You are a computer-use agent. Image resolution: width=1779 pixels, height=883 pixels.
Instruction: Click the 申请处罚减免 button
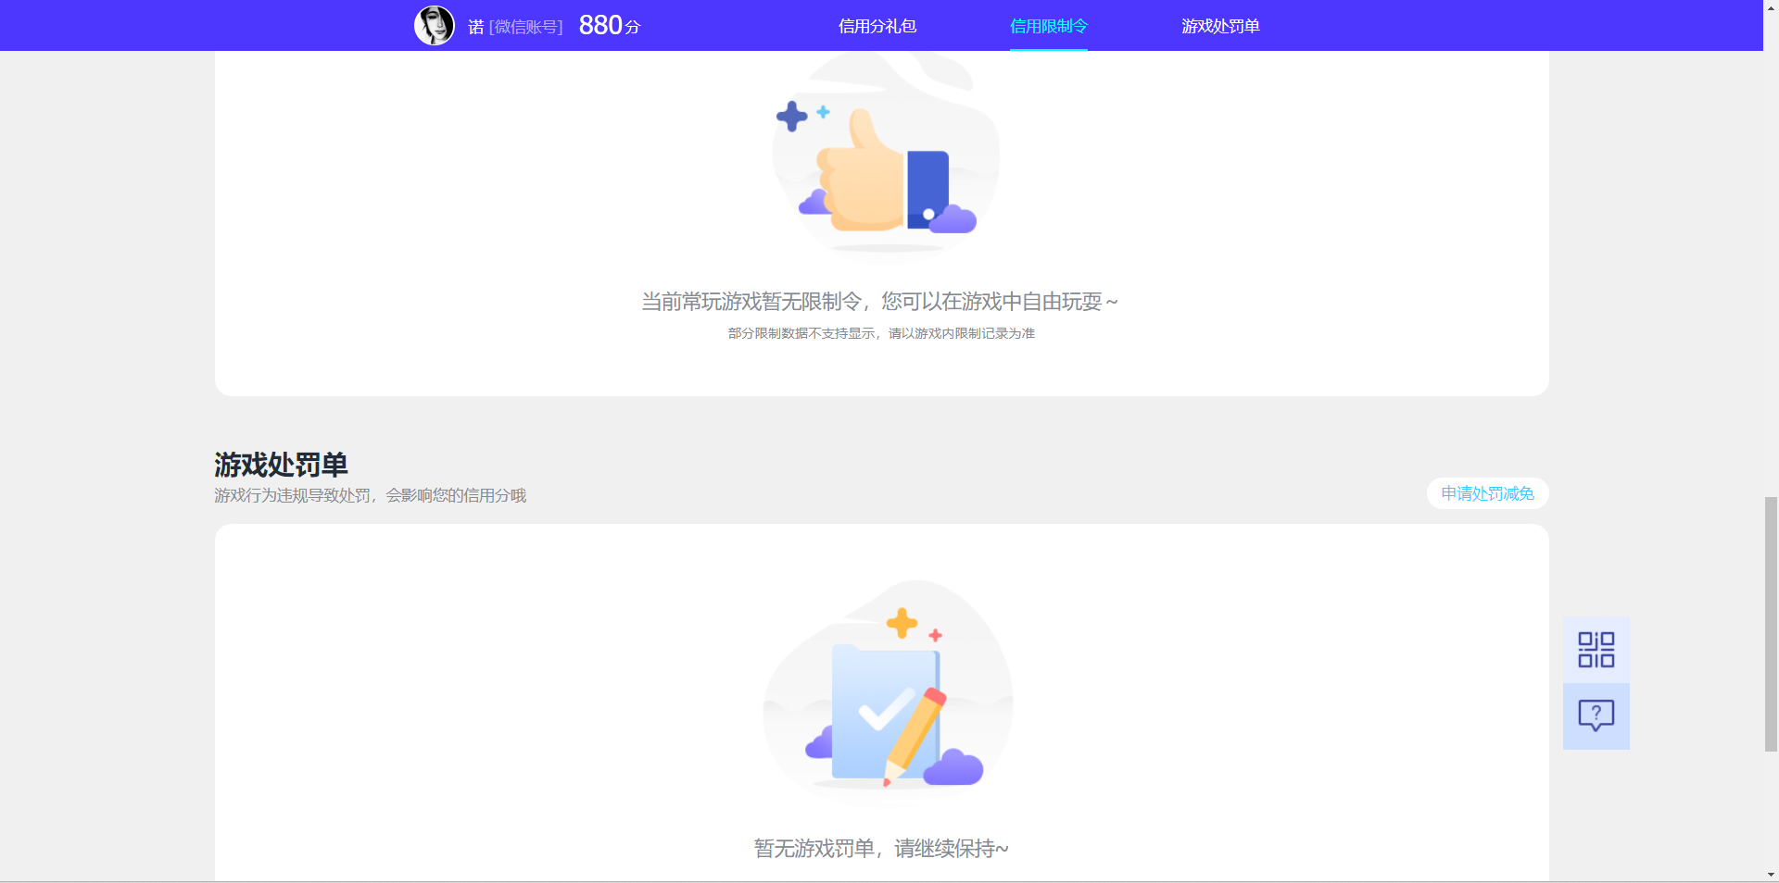[x=1487, y=493]
